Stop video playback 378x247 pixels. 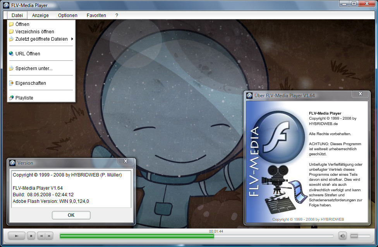31,236
